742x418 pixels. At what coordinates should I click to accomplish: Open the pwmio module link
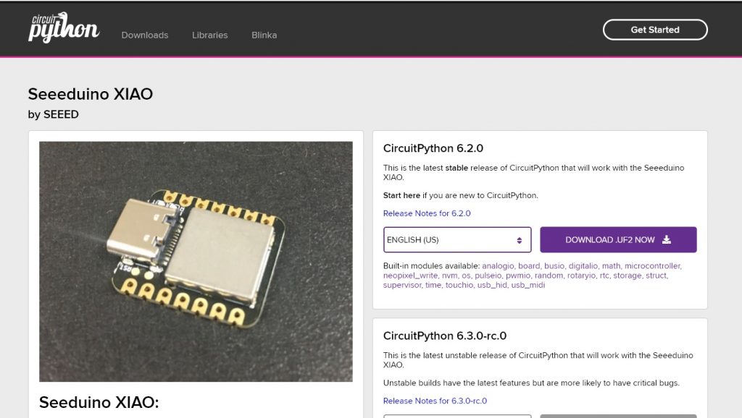[517, 276]
